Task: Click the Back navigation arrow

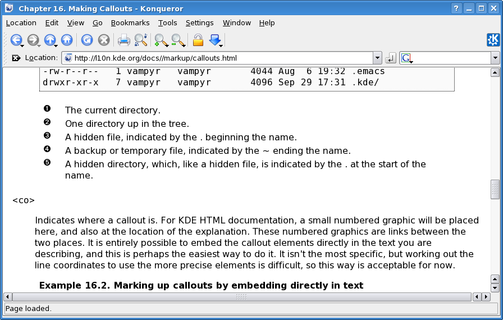Action: click(x=16, y=40)
